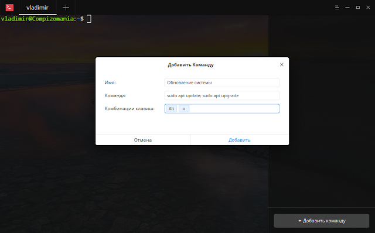
Task: Switch to the vladimir tab
Action: 37,8
